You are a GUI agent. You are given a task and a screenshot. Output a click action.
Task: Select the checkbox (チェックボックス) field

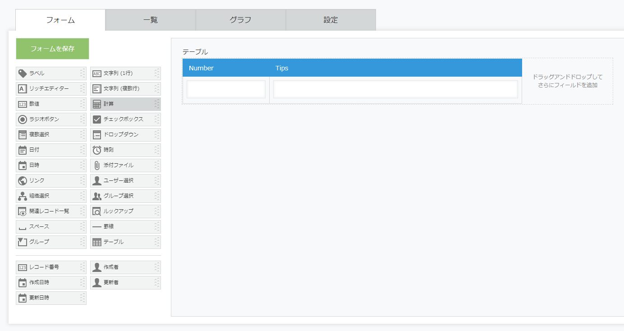click(x=125, y=120)
